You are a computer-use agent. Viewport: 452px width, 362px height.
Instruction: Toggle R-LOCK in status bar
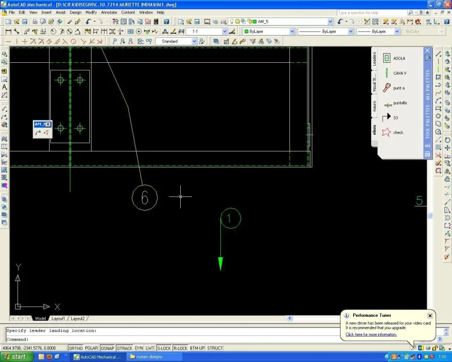coord(180,348)
